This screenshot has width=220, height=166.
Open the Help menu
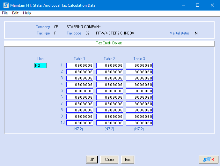tap(27, 13)
